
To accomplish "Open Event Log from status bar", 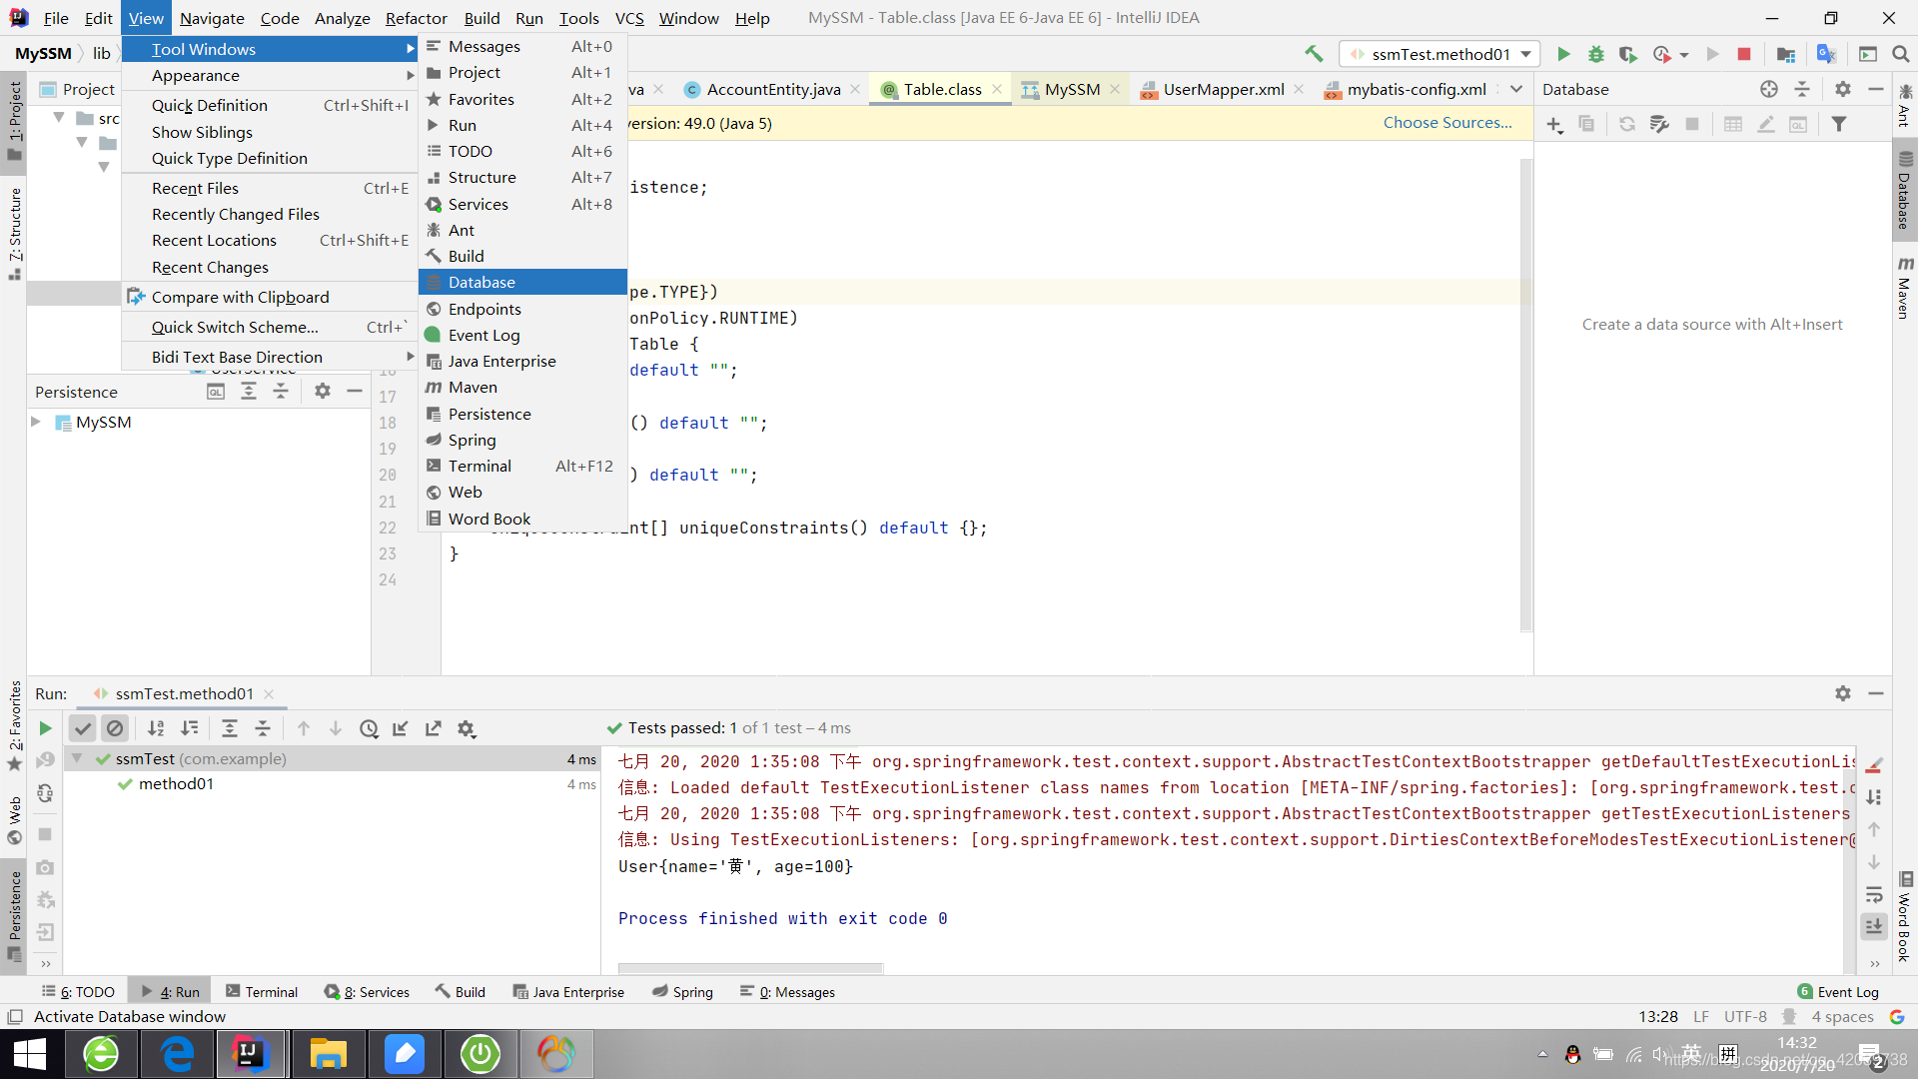I will coord(1838,992).
